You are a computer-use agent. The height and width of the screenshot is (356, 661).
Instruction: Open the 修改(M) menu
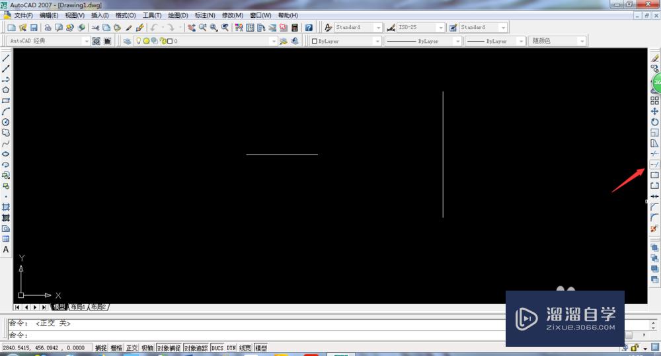[232, 15]
